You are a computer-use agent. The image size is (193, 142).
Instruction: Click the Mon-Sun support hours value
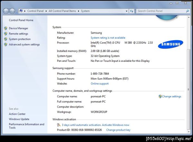tap(110, 79)
